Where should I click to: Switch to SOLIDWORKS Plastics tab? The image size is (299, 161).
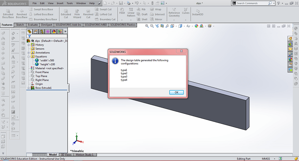click(x=123, y=25)
